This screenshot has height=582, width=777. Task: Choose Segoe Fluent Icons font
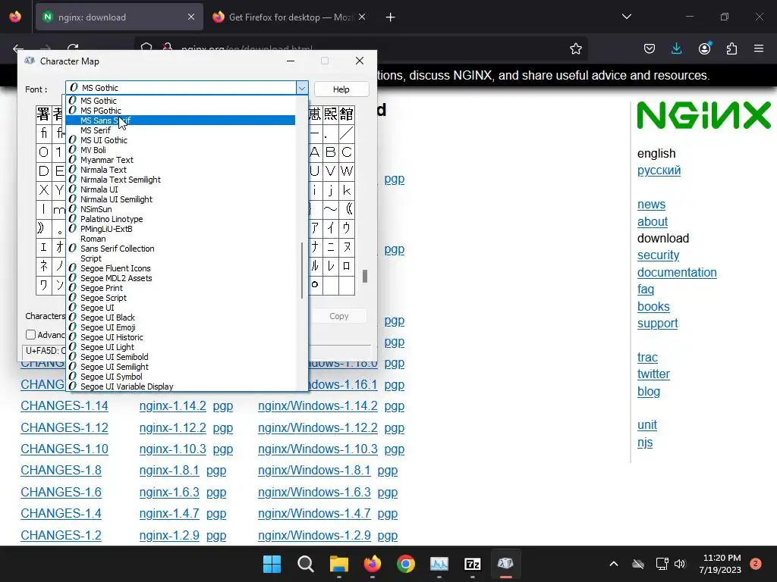tap(181, 268)
